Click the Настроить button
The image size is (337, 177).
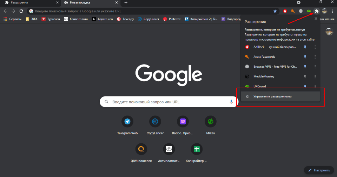tap(319, 170)
